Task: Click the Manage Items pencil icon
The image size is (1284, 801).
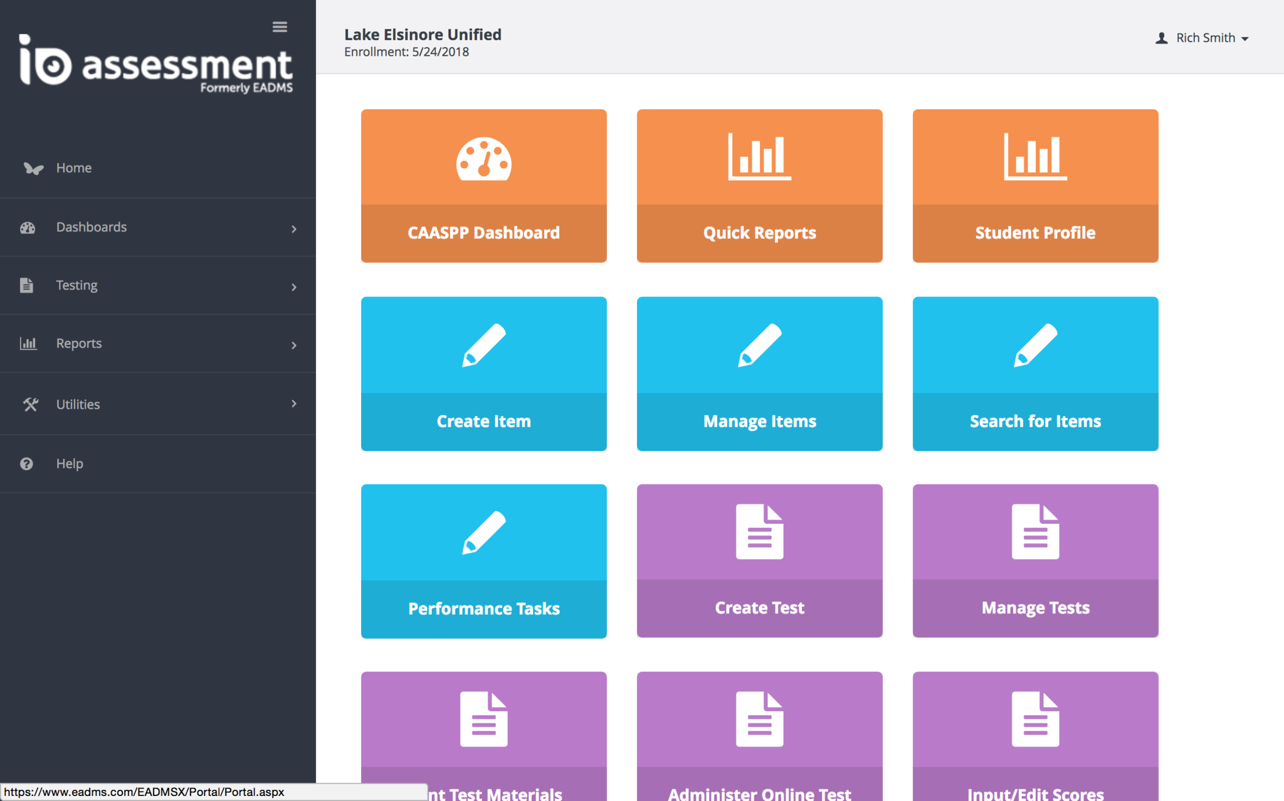Action: [x=759, y=345]
